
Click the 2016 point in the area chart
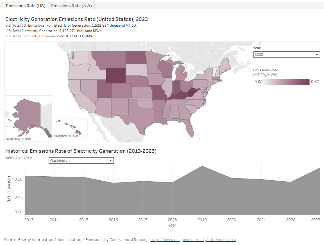[113, 183]
